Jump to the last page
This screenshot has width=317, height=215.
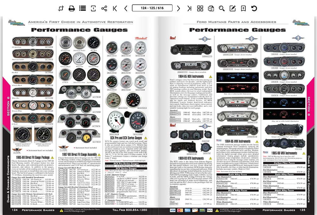point(189,8)
